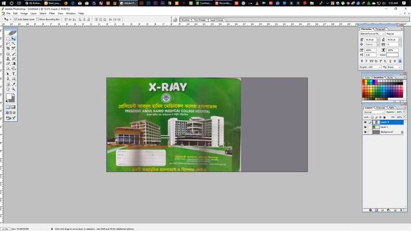411x231 pixels.
Task: Open the Image menu
Action: pyautogui.click(x=24, y=13)
